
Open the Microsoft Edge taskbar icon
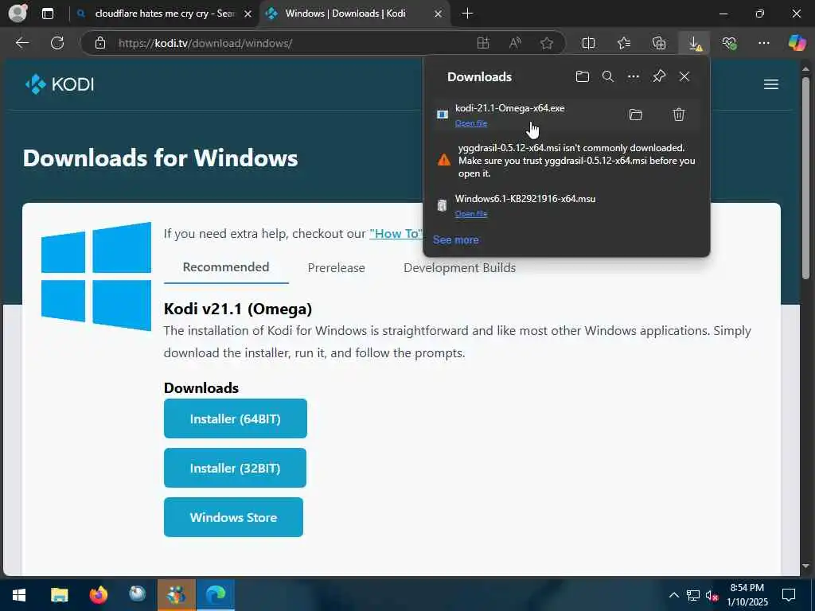215,595
